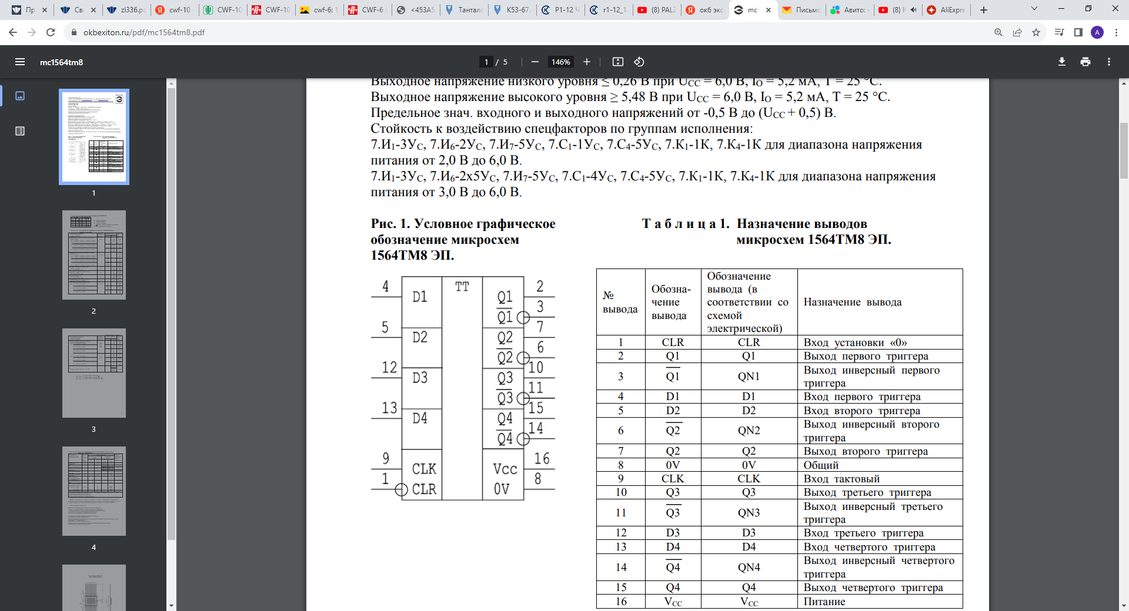Viewport: 1129px width, 611px height.
Task: Open the PDF viewer more actions menu
Action: [x=1109, y=62]
